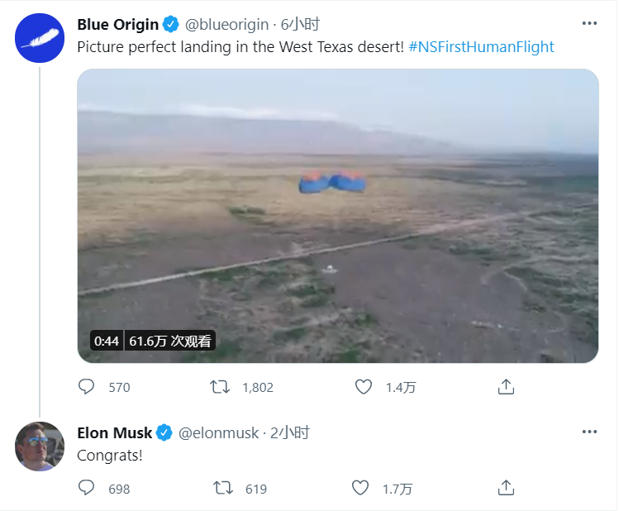
Task: Open the #NSFirstHumanFlight hashtag
Action: click(x=481, y=46)
